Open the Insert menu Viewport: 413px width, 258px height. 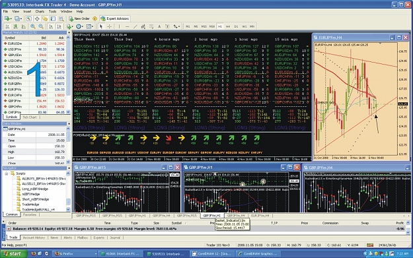click(x=27, y=12)
